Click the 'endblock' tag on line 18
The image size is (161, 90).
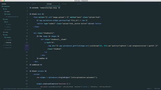click(36, 65)
